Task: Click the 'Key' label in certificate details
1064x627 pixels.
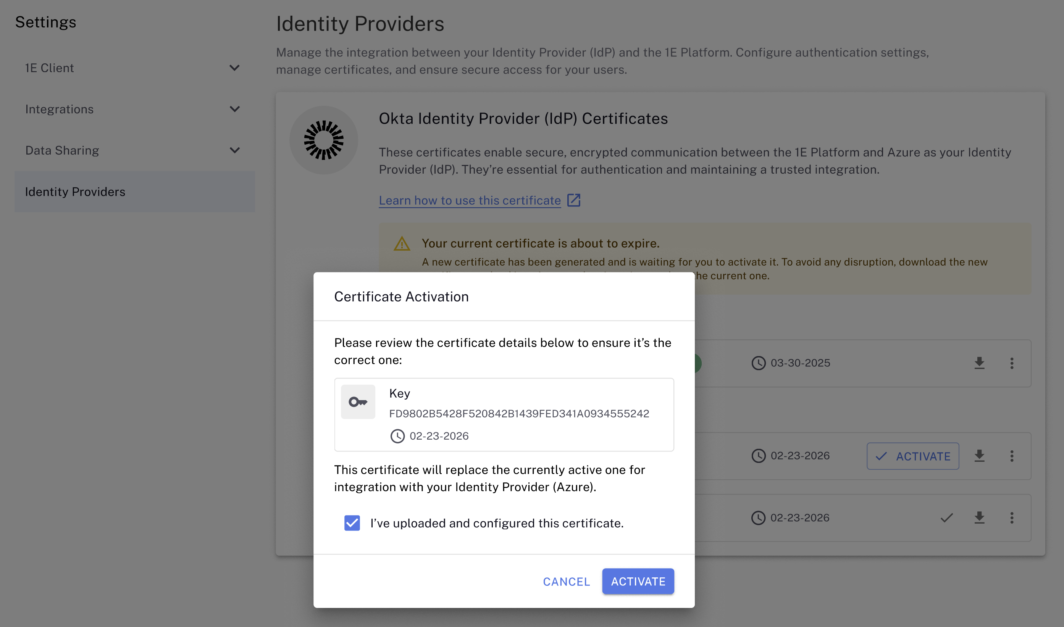Action: coord(399,393)
